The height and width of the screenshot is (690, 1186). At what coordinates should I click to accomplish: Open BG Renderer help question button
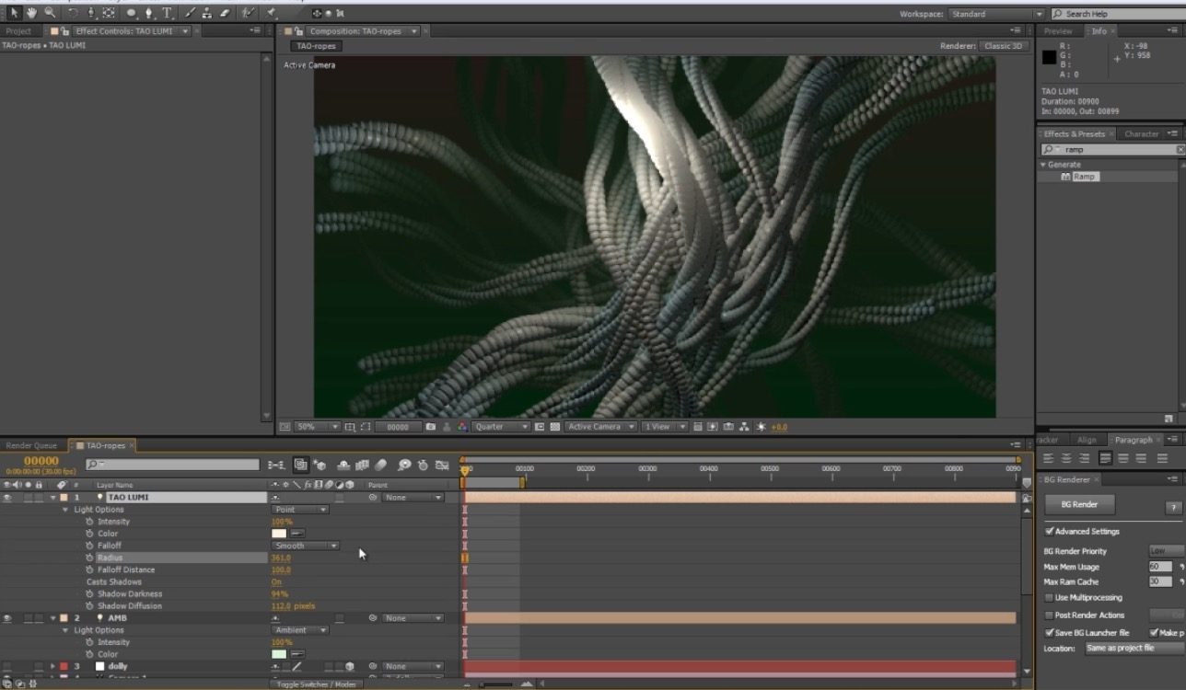pos(1173,507)
